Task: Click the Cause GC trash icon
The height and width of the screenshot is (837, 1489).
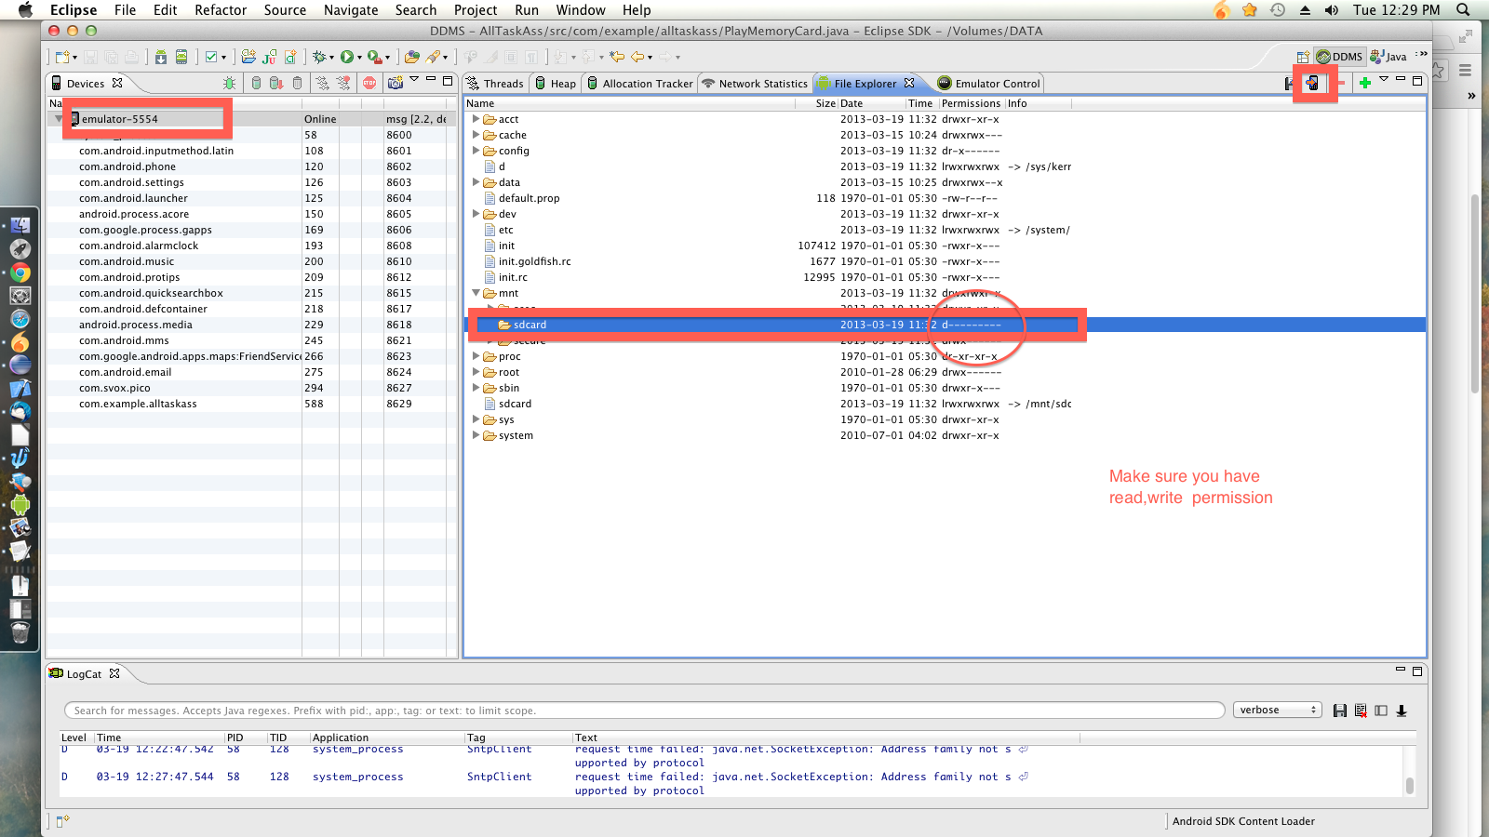Action: pyautogui.click(x=298, y=83)
